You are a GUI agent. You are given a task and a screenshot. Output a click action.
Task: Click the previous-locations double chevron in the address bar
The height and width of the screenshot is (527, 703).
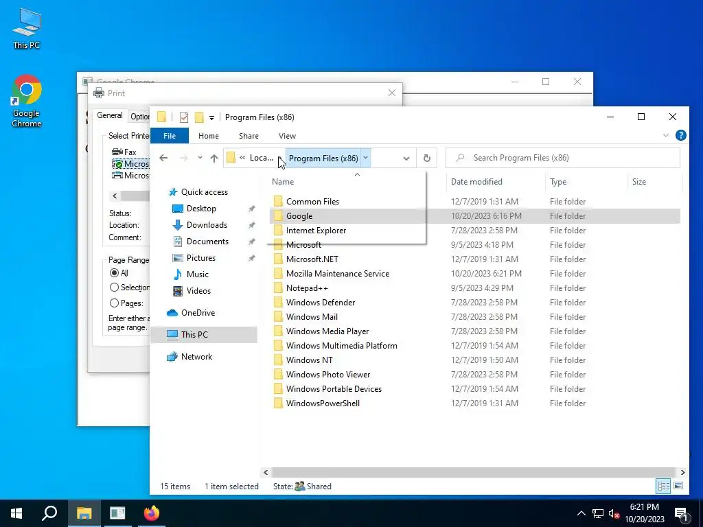[242, 158]
